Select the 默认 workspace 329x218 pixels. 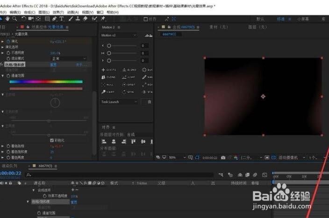(260, 19)
